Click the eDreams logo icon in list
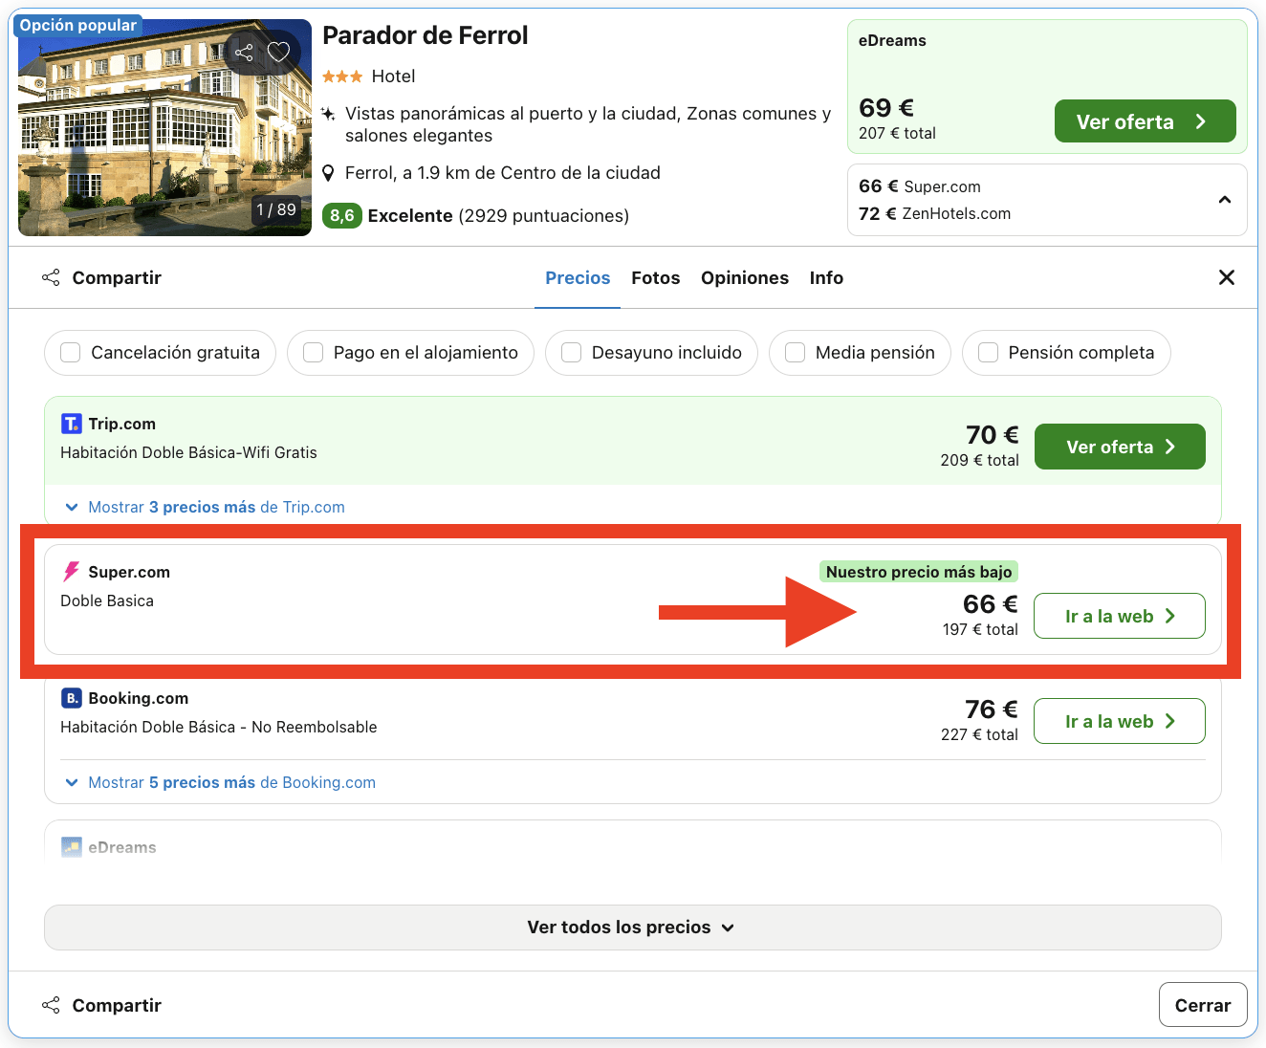1266x1048 pixels. coord(72,847)
